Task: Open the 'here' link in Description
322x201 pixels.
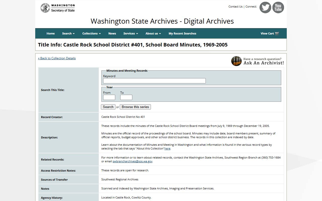Action: pyautogui.click(x=167, y=148)
